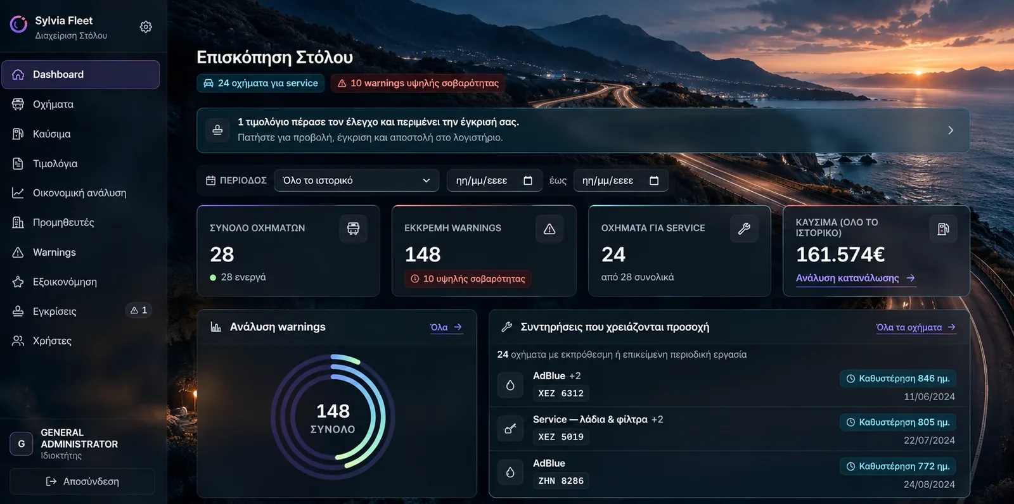Viewport: 1014px width, 504px height.
Task: Click the 10 warnings υψηλής σοβαρότητας badge
Action: [x=418, y=83]
